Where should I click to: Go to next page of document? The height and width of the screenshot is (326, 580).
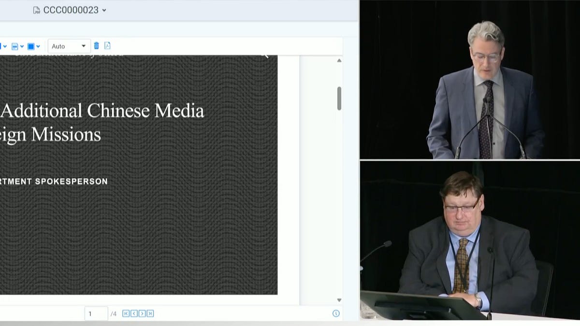pyautogui.click(x=142, y=313)
